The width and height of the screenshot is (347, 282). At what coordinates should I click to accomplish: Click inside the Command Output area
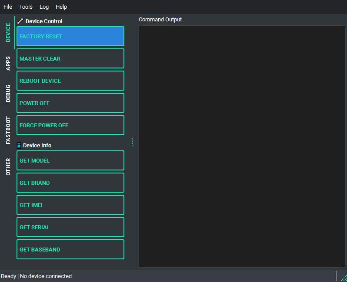click(x=242, y=146)
